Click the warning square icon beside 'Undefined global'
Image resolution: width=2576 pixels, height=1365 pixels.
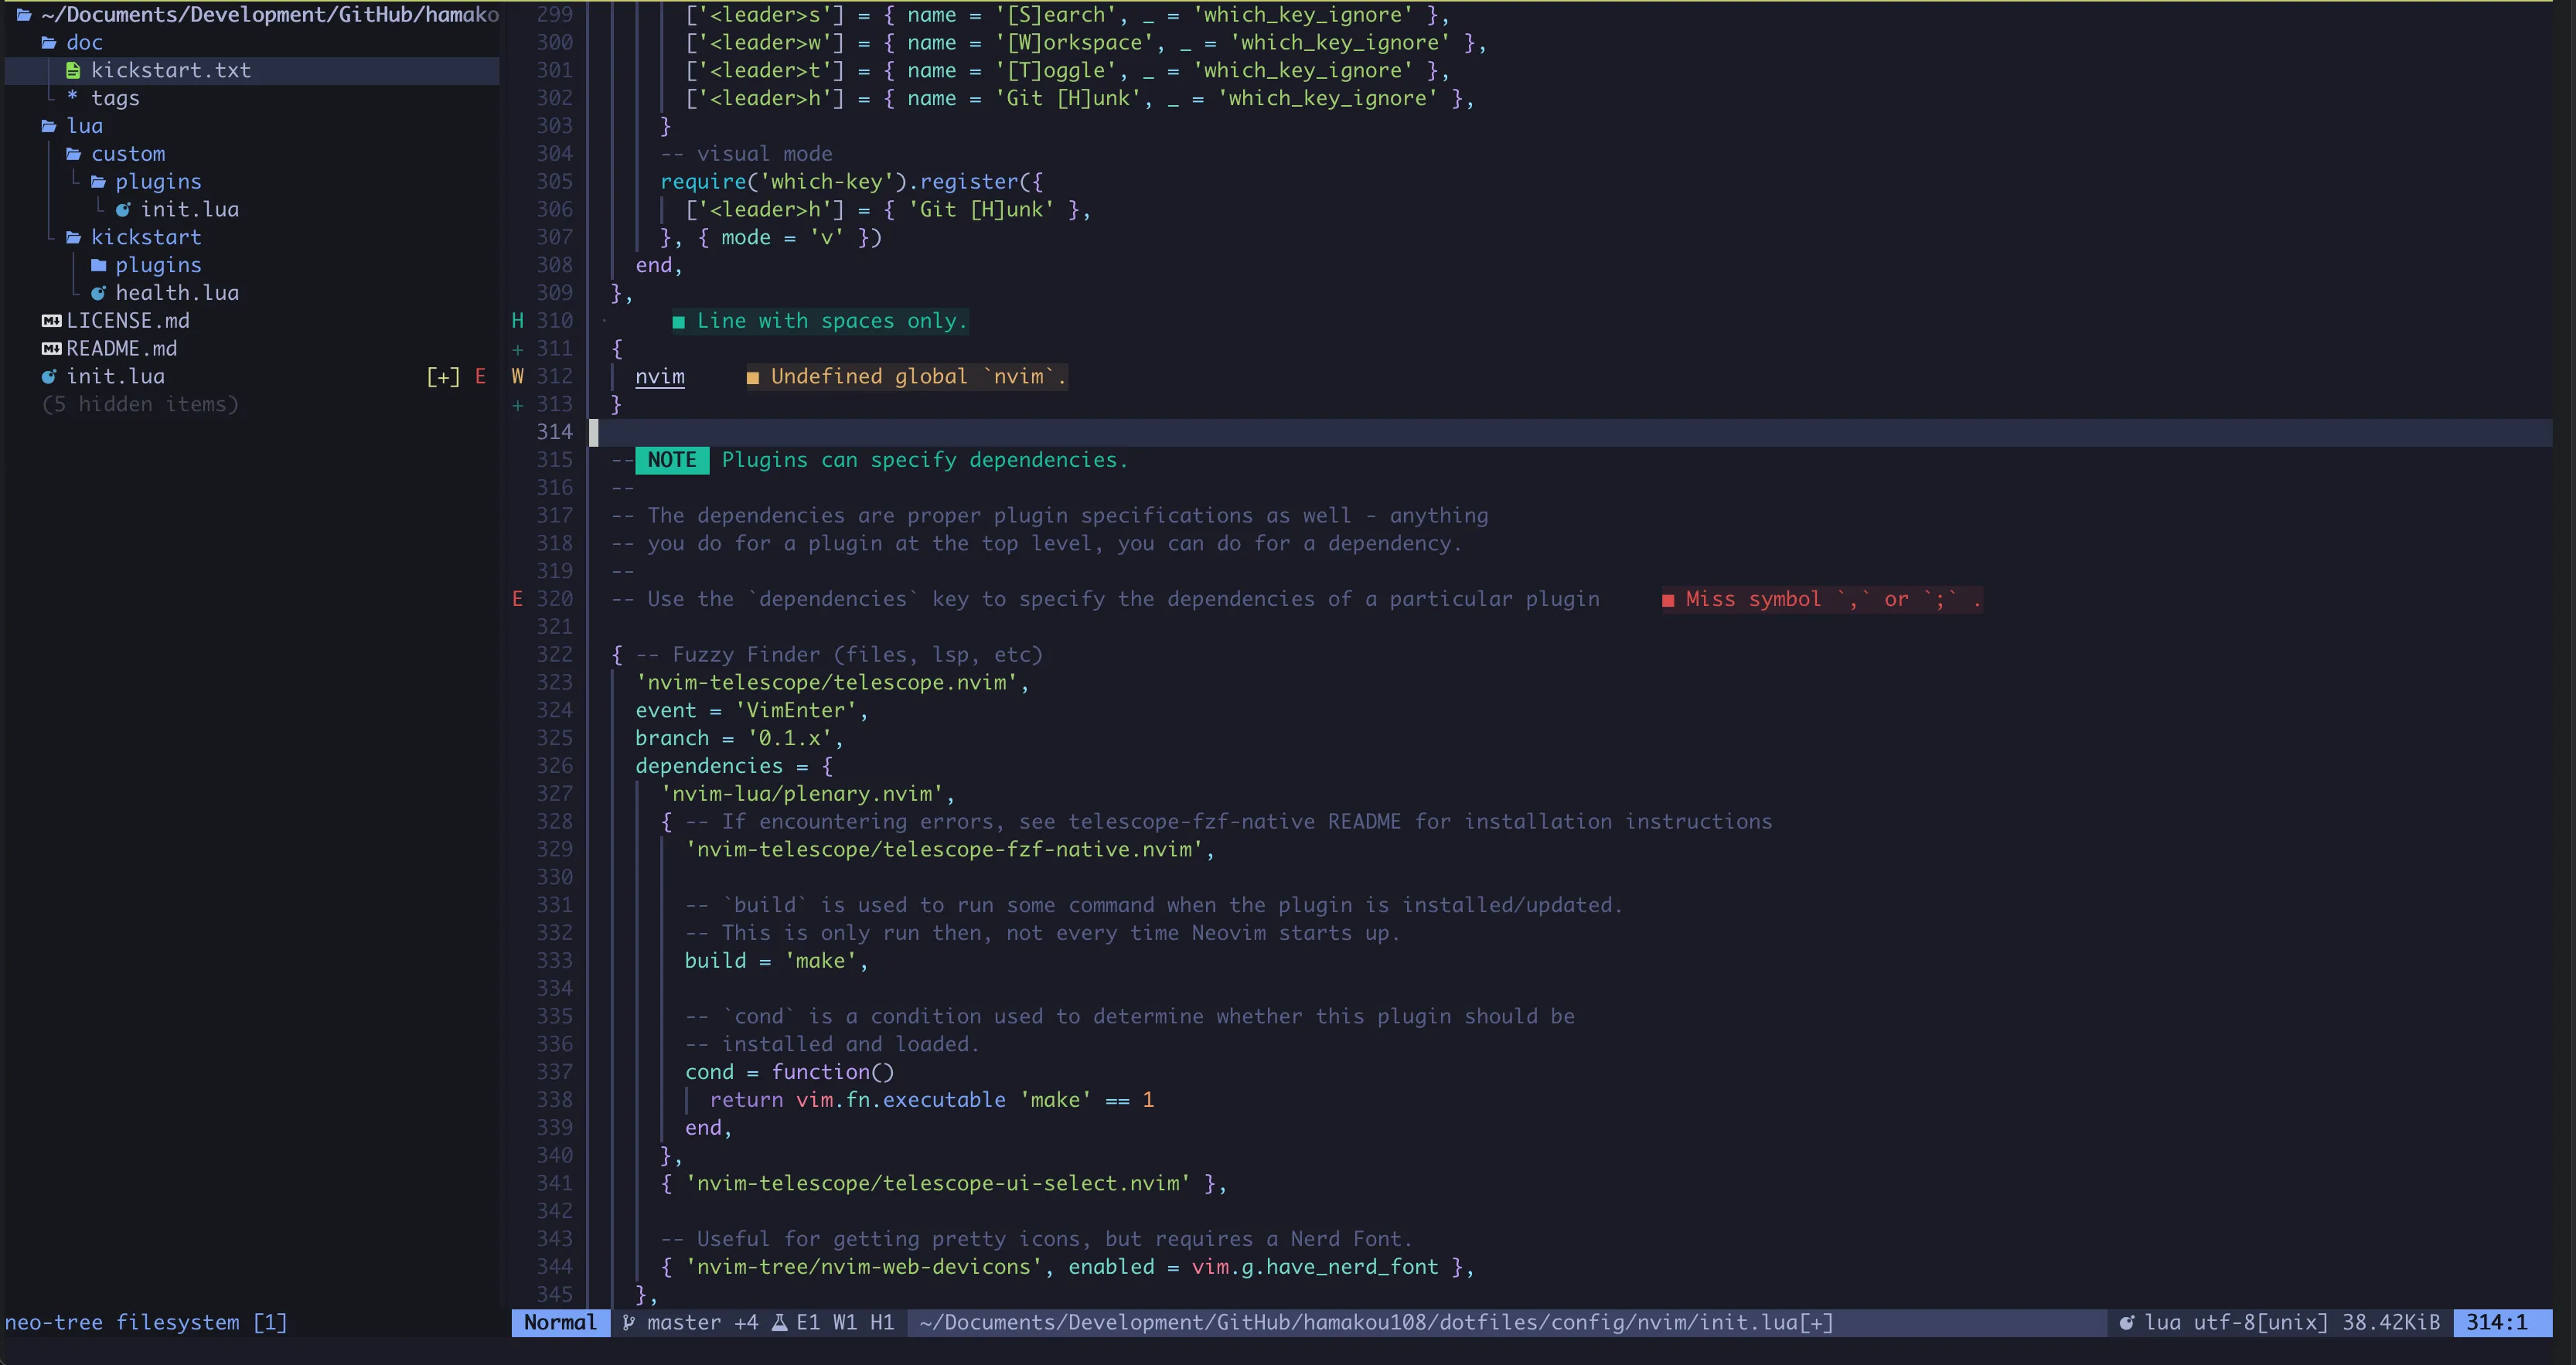coord(752,377)
